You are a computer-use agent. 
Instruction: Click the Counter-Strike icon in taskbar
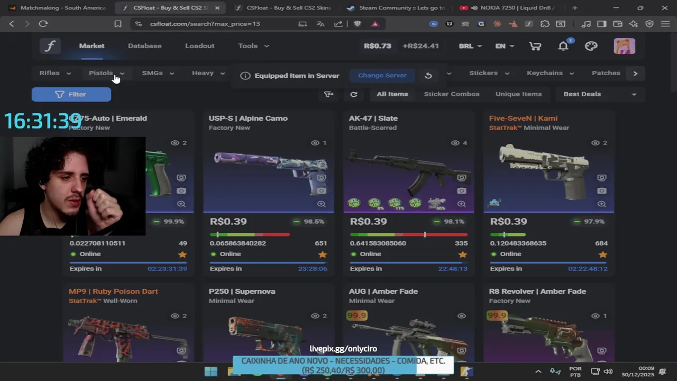[466, 371]
